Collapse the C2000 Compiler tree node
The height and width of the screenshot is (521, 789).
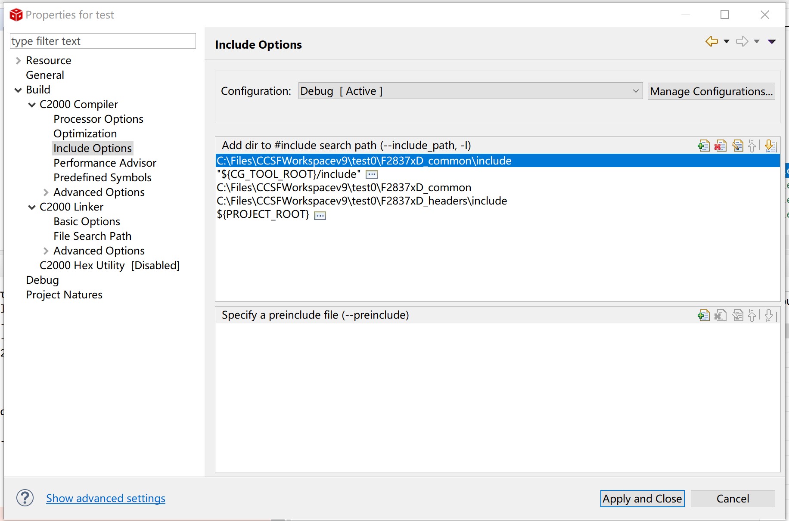click(32, 105)
